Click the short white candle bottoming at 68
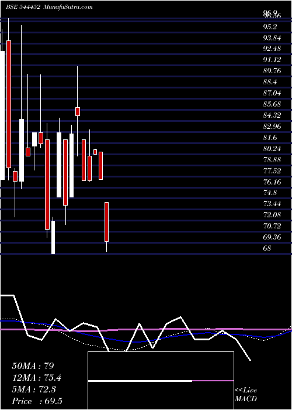The width and height of the screenshot is (292, 410). pos(53,237)
